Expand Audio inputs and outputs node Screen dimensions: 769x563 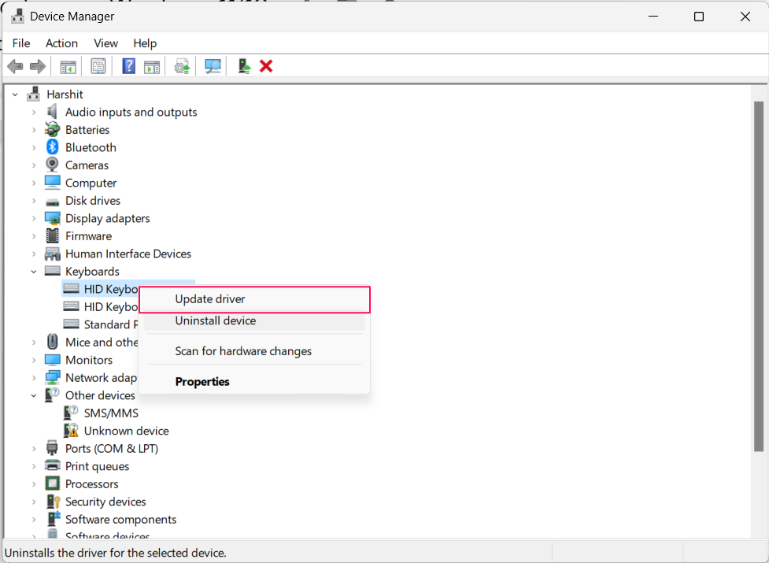point(34,112)
